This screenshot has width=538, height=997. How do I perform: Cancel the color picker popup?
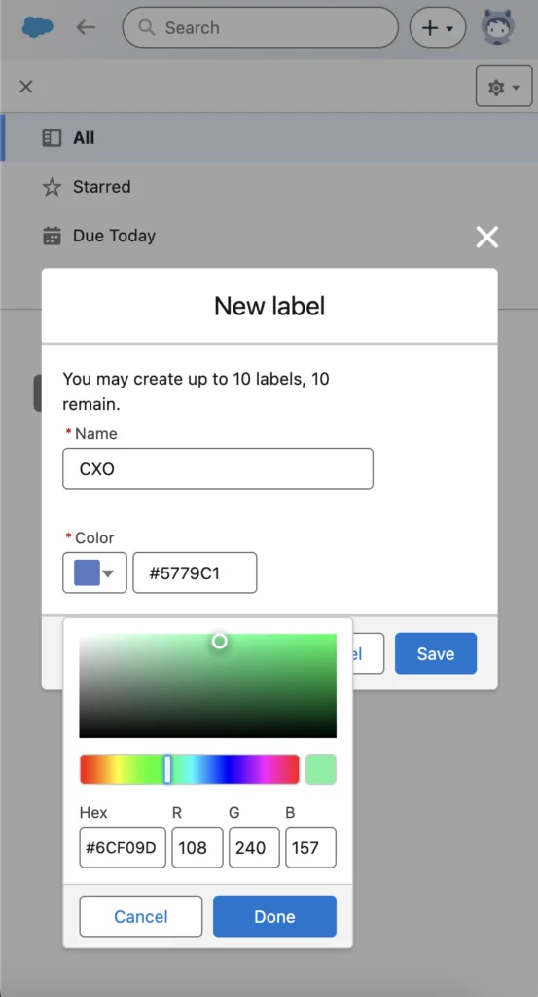pos(141,916)
